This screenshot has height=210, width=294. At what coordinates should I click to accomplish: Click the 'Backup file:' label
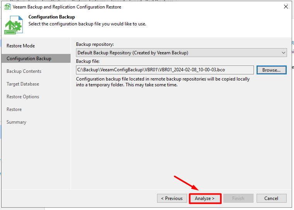click(x=88, y=61)
